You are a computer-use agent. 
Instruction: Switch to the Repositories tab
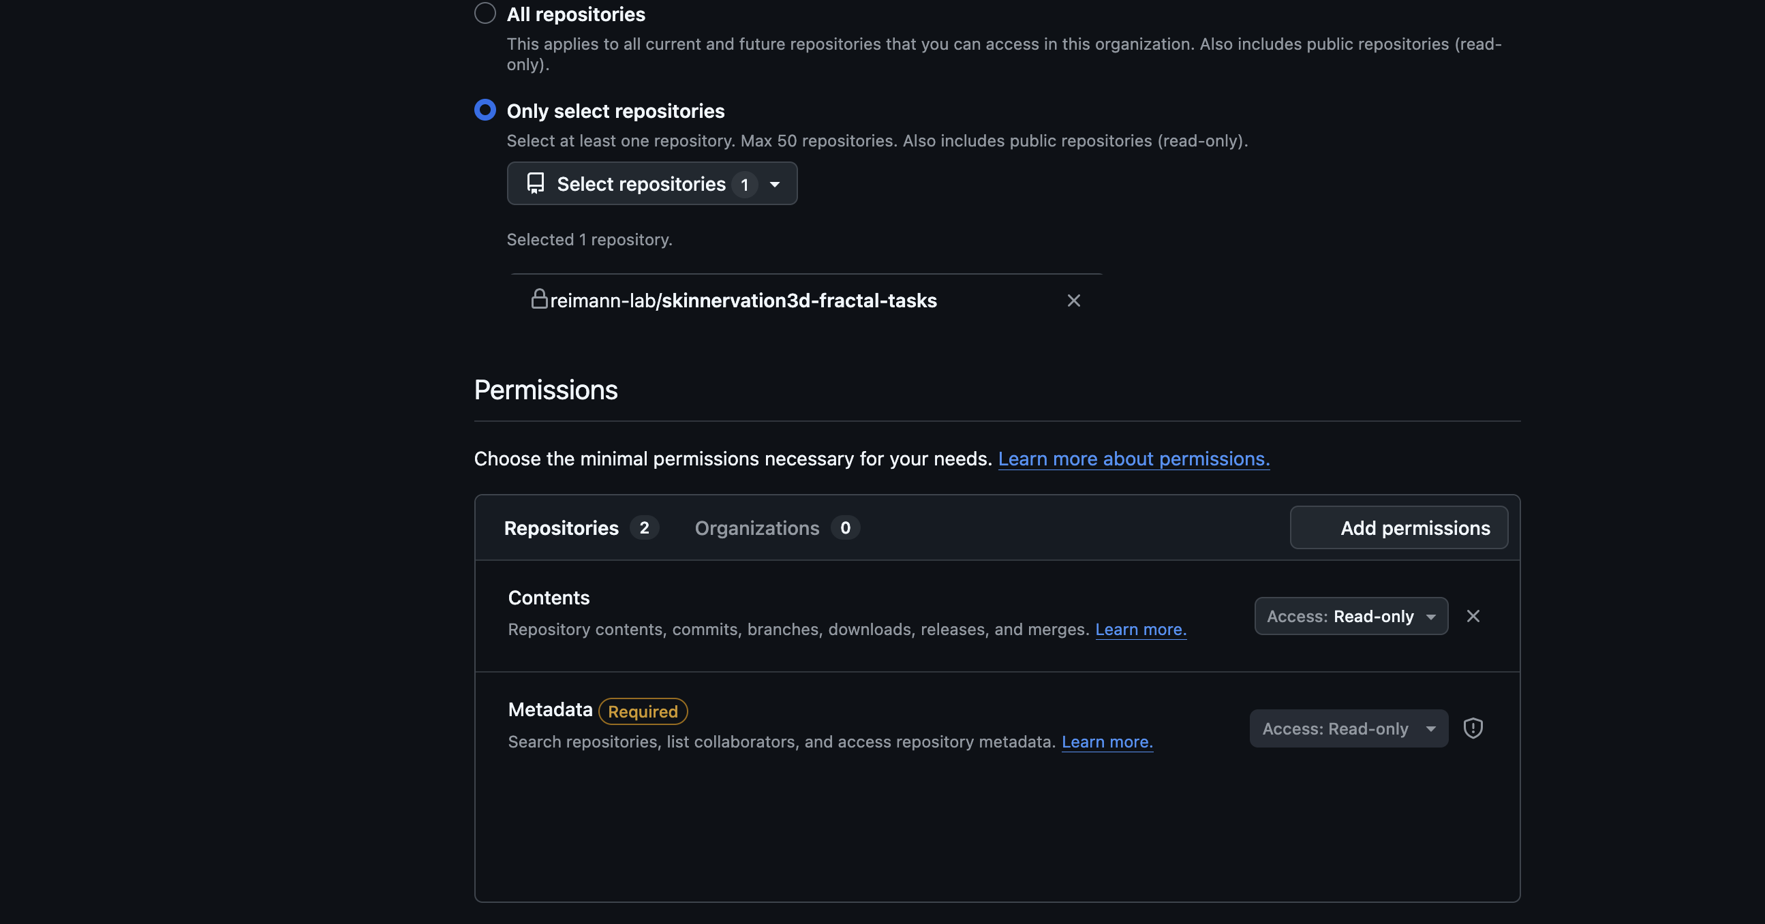tap(562, 527)
